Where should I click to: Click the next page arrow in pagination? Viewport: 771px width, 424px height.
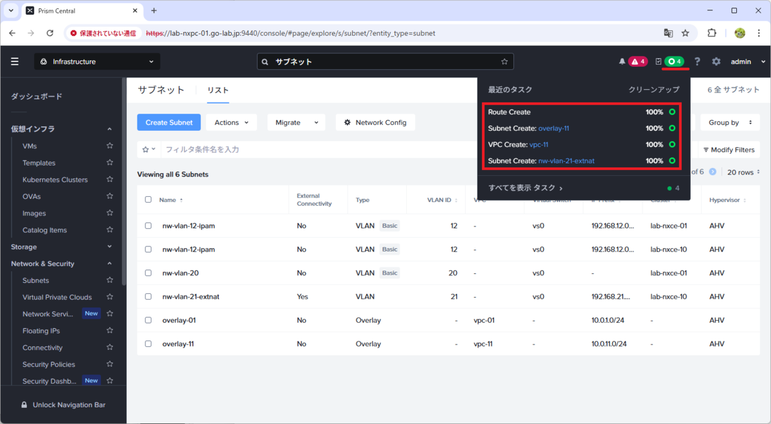click(713, 172)
